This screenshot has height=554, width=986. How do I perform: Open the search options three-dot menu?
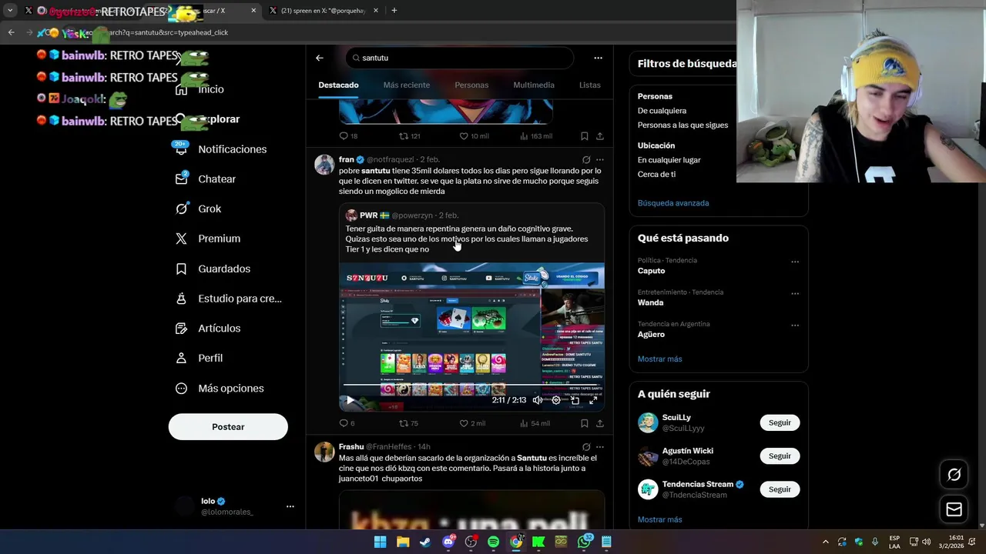pos(598,58)
